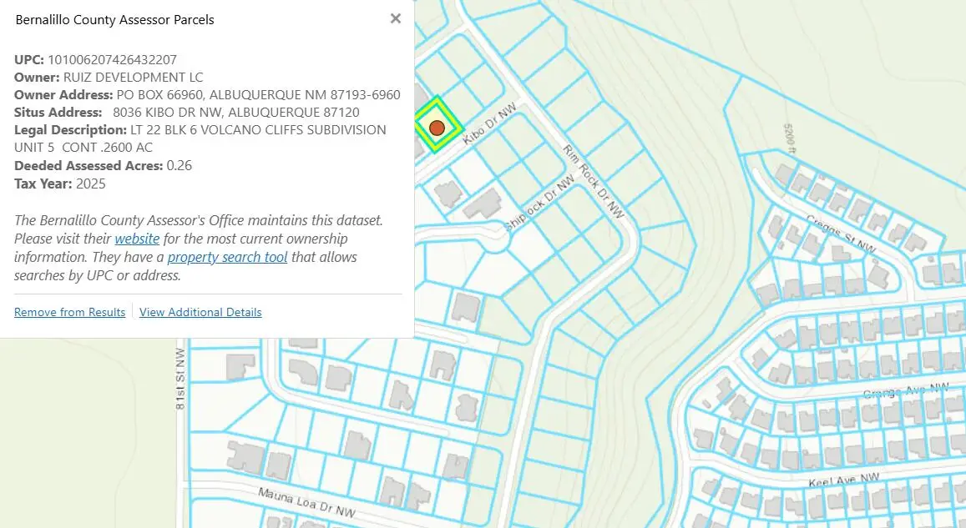Click the orange marker on the highlighted parcel
The image size is (966, 528).
[437, 128]
